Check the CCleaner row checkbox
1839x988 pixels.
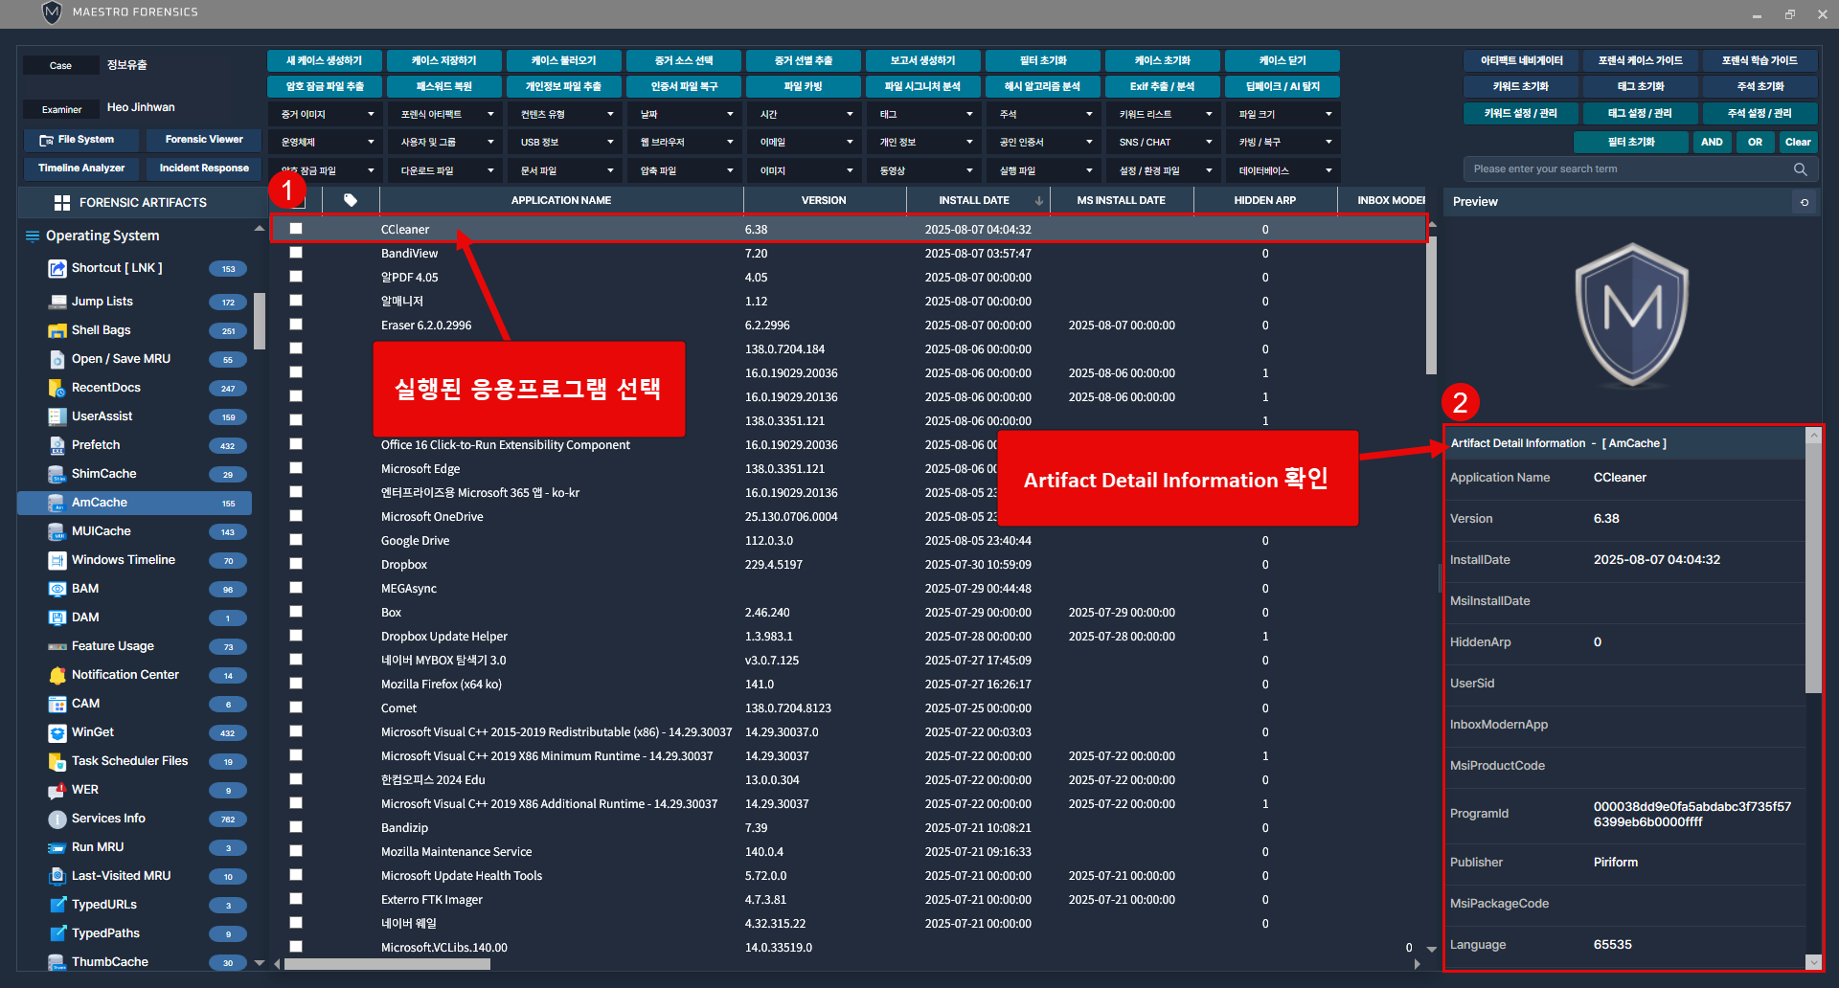[x=296, y=229]
